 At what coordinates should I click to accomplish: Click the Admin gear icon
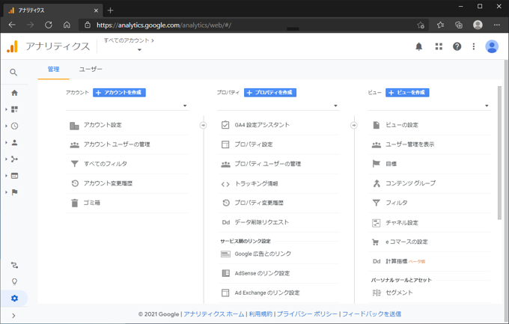click(x=14, y=298)
